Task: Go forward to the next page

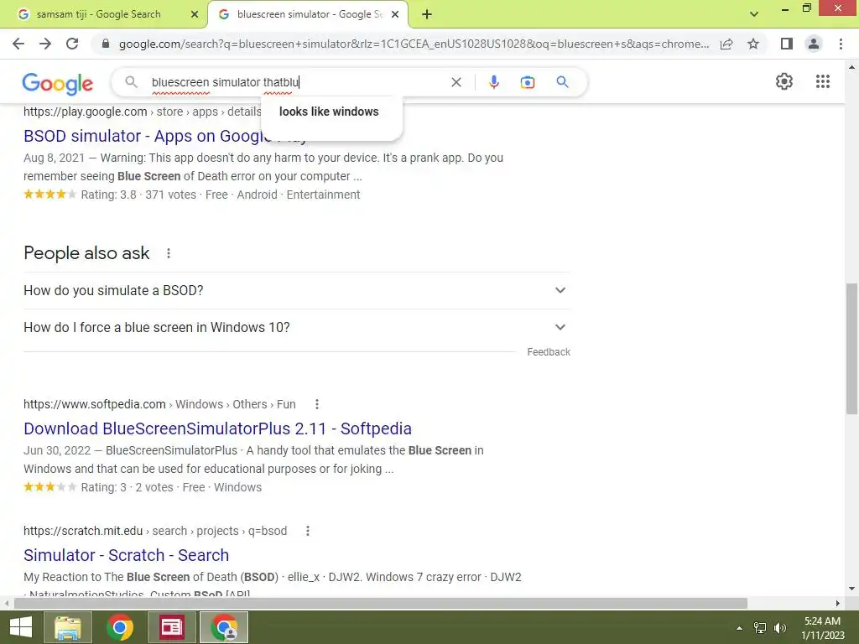Action: 45,44
